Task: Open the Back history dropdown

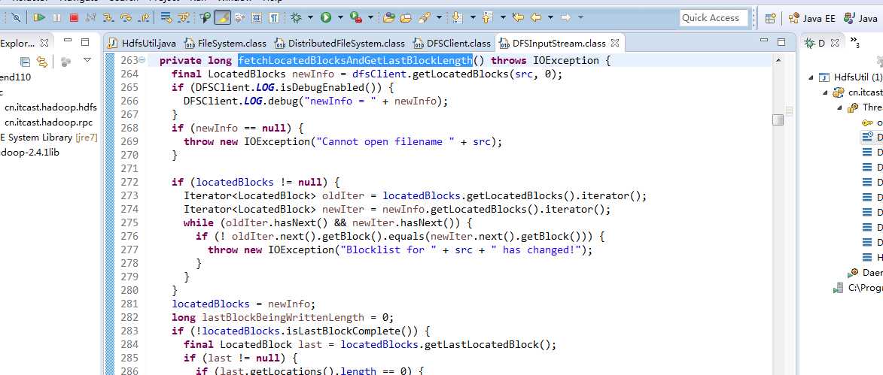Action: click(x=550, y=17)
